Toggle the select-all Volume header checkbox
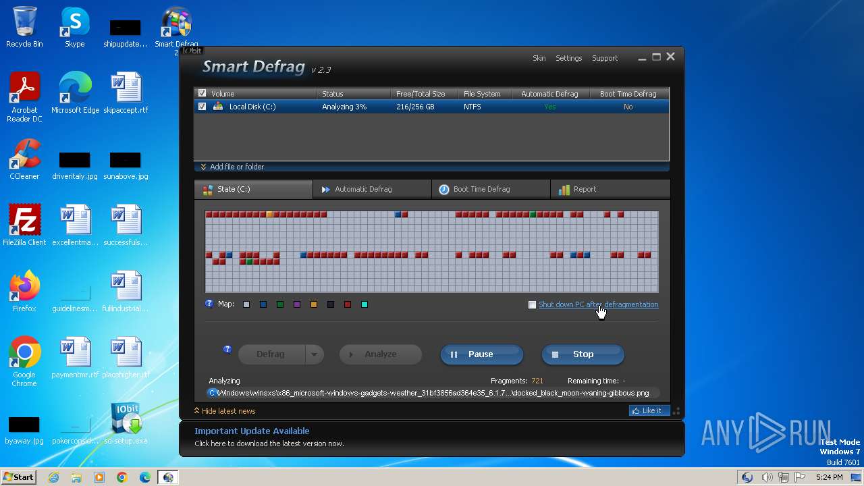This screenshot has width=864, height=486. point(202,94)
